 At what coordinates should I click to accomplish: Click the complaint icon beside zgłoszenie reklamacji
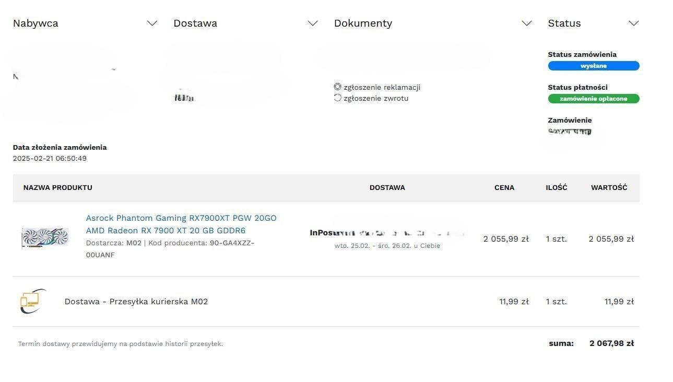(337, 87)
